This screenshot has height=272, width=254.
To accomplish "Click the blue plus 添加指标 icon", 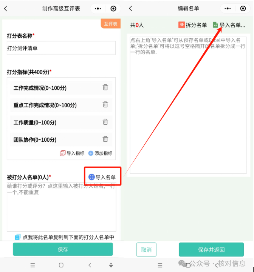I will click(91, 153).
